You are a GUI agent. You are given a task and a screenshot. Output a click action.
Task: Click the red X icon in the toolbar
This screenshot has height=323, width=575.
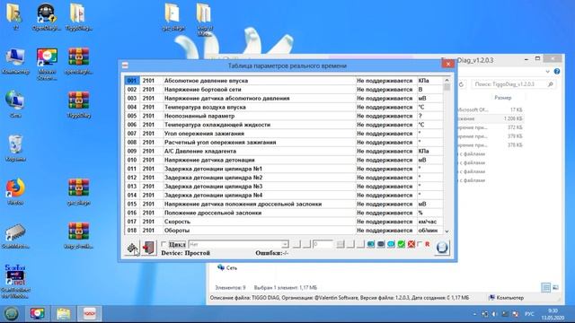click(411, 244)
